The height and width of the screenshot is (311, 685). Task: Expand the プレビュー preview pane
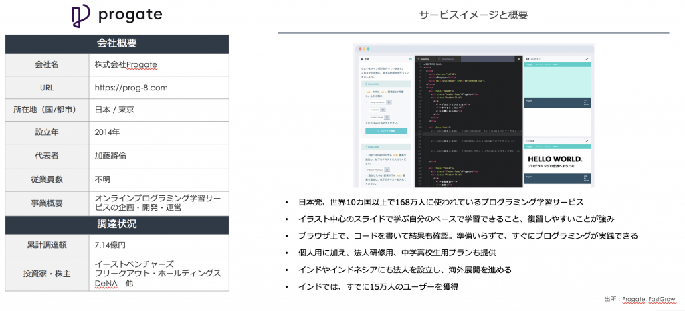coord(587,59)
